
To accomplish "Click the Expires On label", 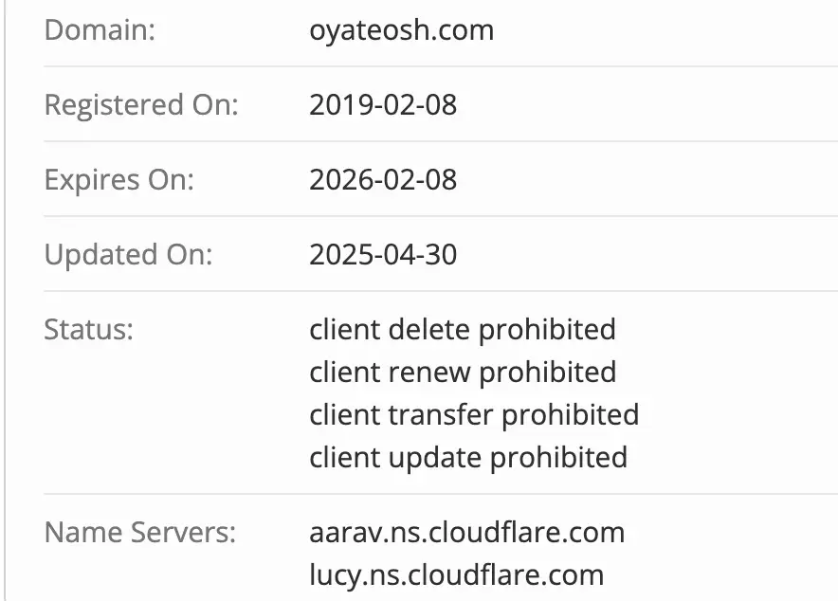I will [118, 179].
